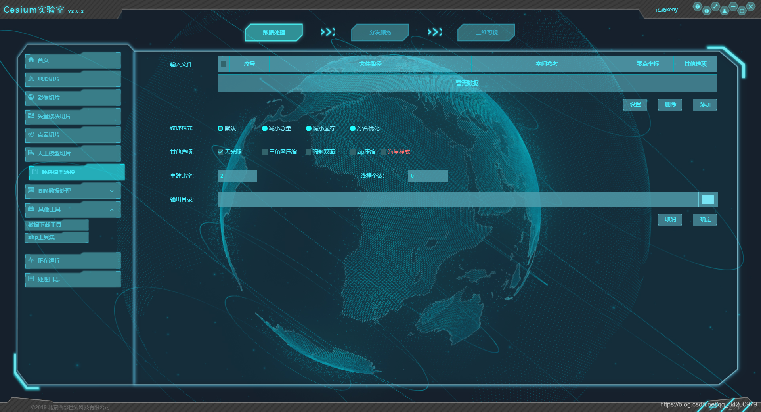Click the 确定 button
761x412 pixels.
(x=706, y=219)
